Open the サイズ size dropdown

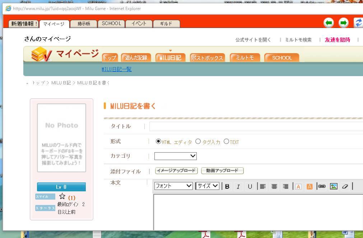[208, 186]
